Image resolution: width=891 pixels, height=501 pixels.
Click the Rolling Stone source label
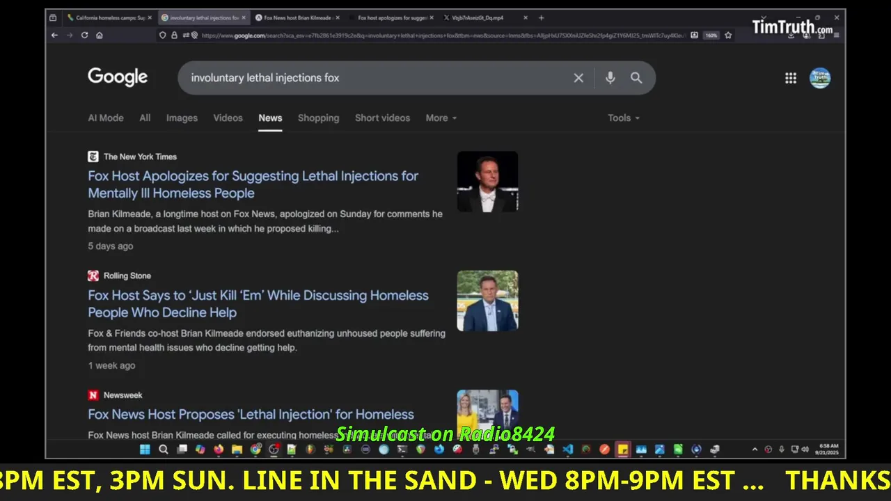(127, 276)
